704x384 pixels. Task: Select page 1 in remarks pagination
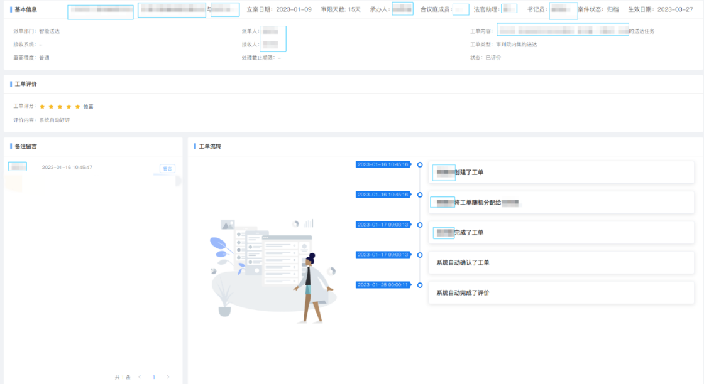click(153, 377)
